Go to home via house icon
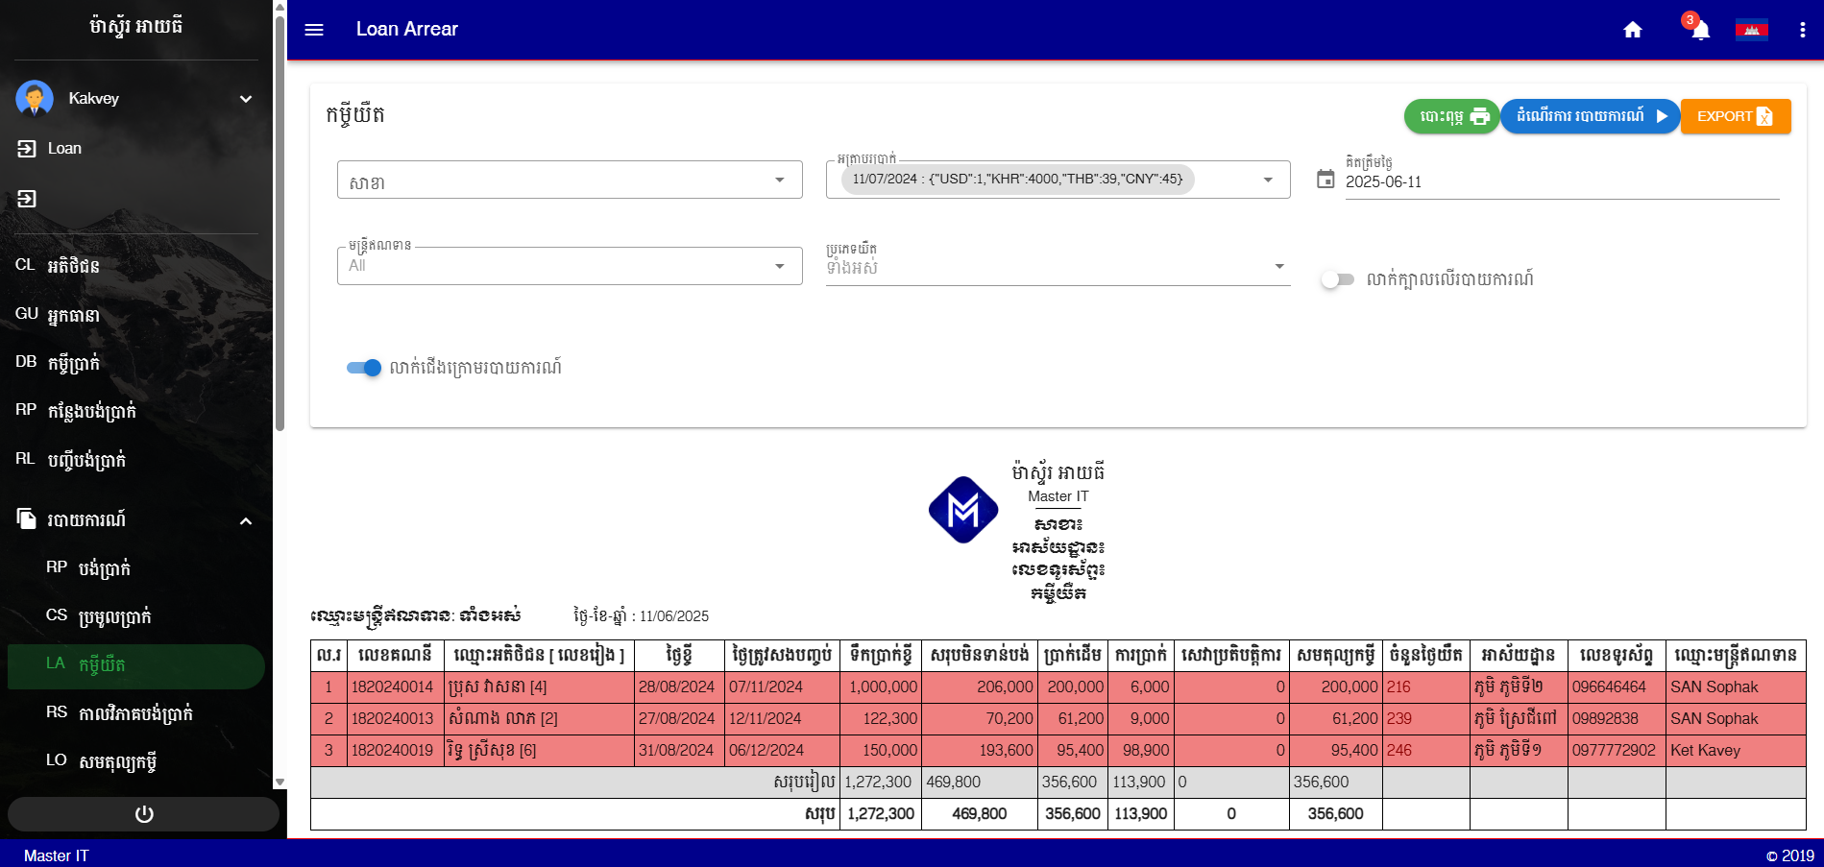Image resolution: width=1824 pixels, height=867 pixels. click(1632, 30)
